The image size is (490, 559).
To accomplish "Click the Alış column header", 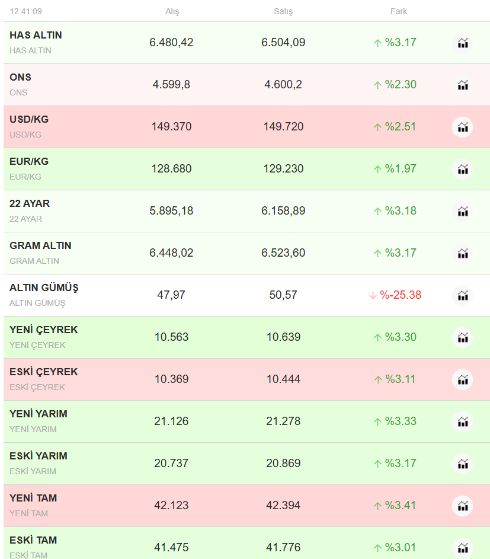I will (x=172, y=12).
